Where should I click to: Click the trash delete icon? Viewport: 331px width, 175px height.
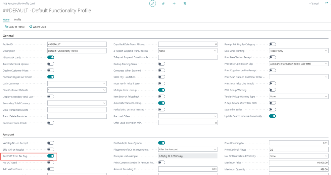click(x=185, y=4)
